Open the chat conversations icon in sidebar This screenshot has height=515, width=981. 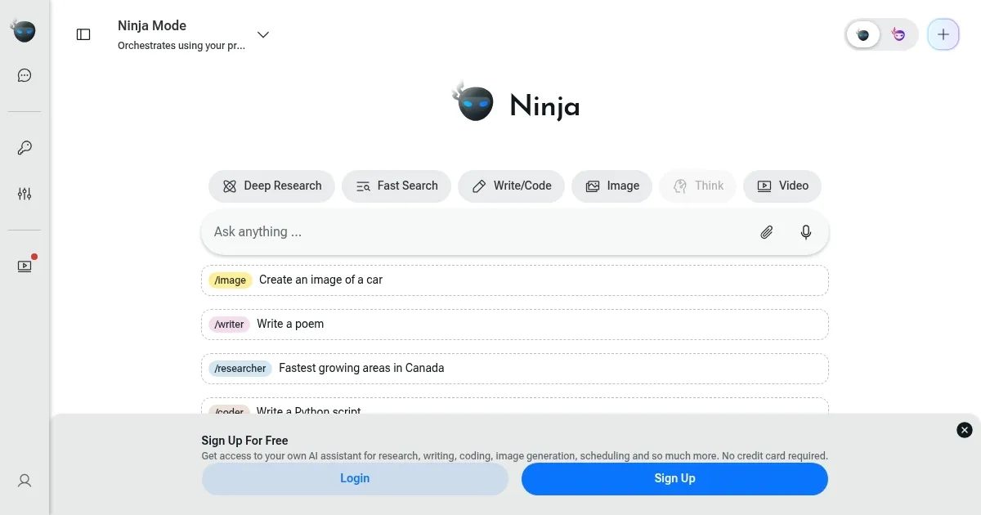[x=24, y=74]
